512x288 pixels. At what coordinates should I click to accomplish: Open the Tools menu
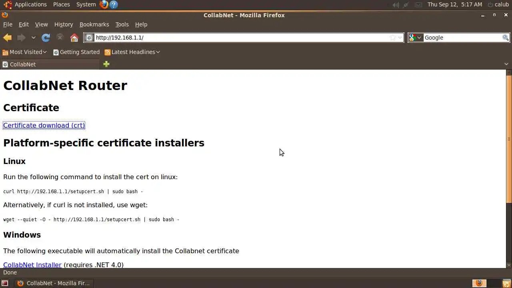click(122, 24)
